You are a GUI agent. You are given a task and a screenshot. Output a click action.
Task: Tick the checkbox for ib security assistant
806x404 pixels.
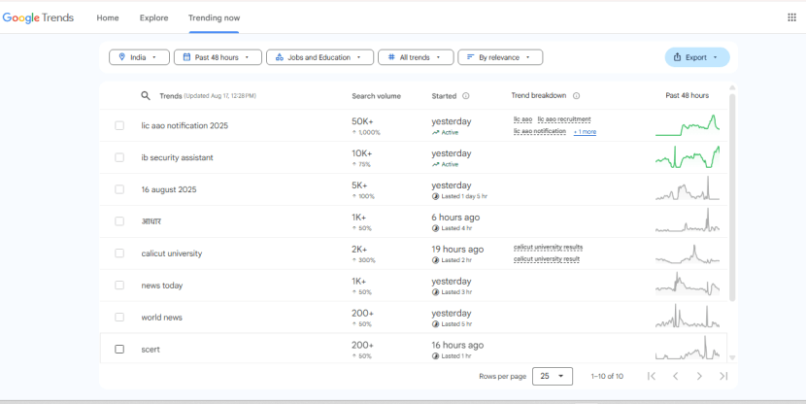(119, 157)
